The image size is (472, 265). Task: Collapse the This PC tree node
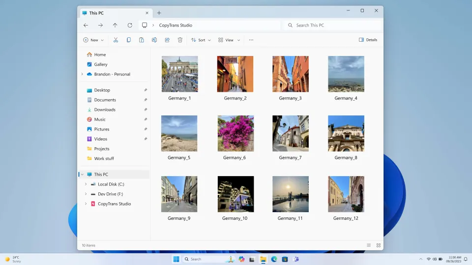tap(82, 174)
